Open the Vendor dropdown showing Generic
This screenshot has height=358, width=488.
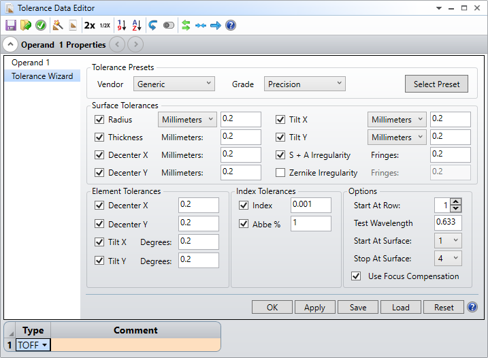coord(175,84)
